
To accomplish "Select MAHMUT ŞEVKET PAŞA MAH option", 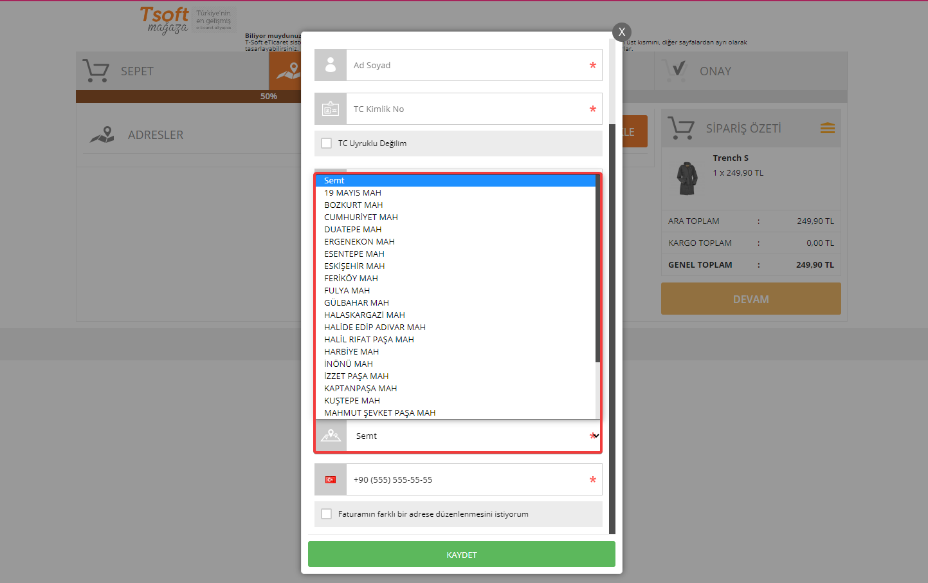I will (x=456, y=413).
